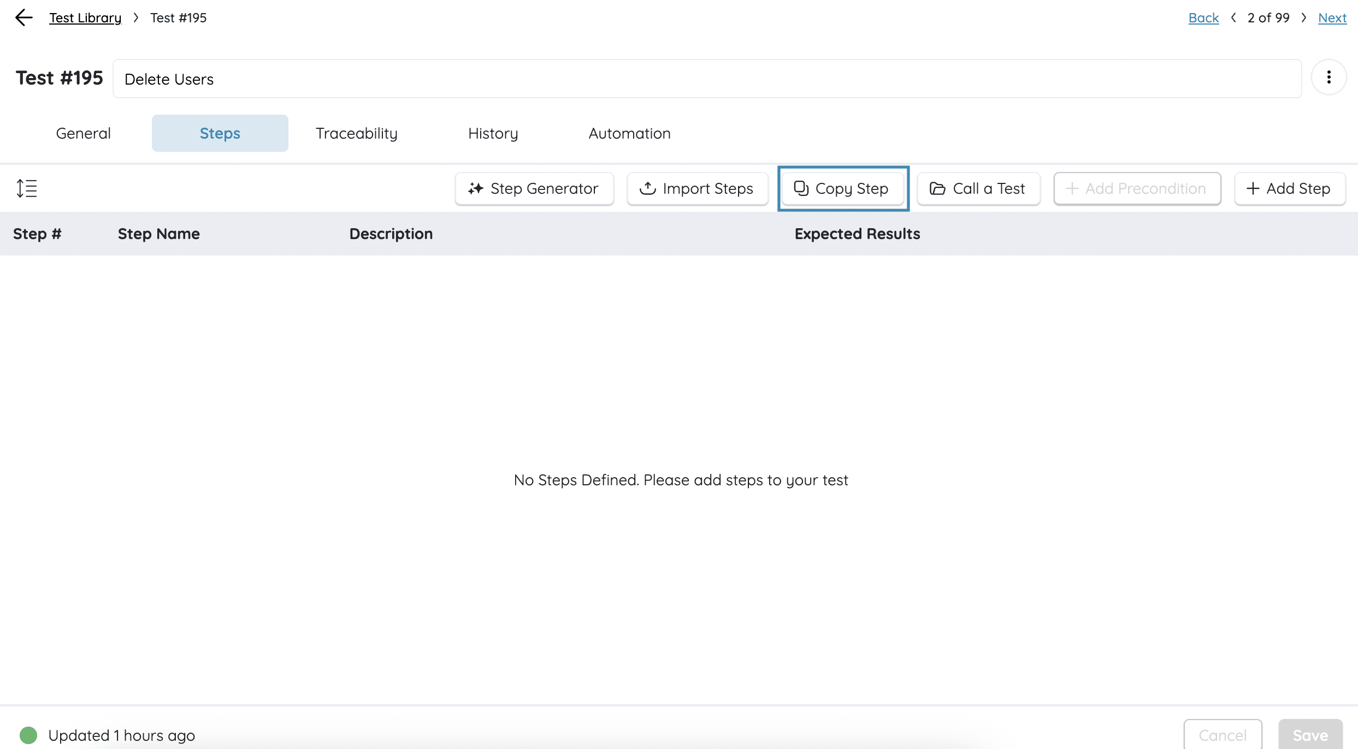Click breadcrumb separator chevron after Test Library

[136, 17]
